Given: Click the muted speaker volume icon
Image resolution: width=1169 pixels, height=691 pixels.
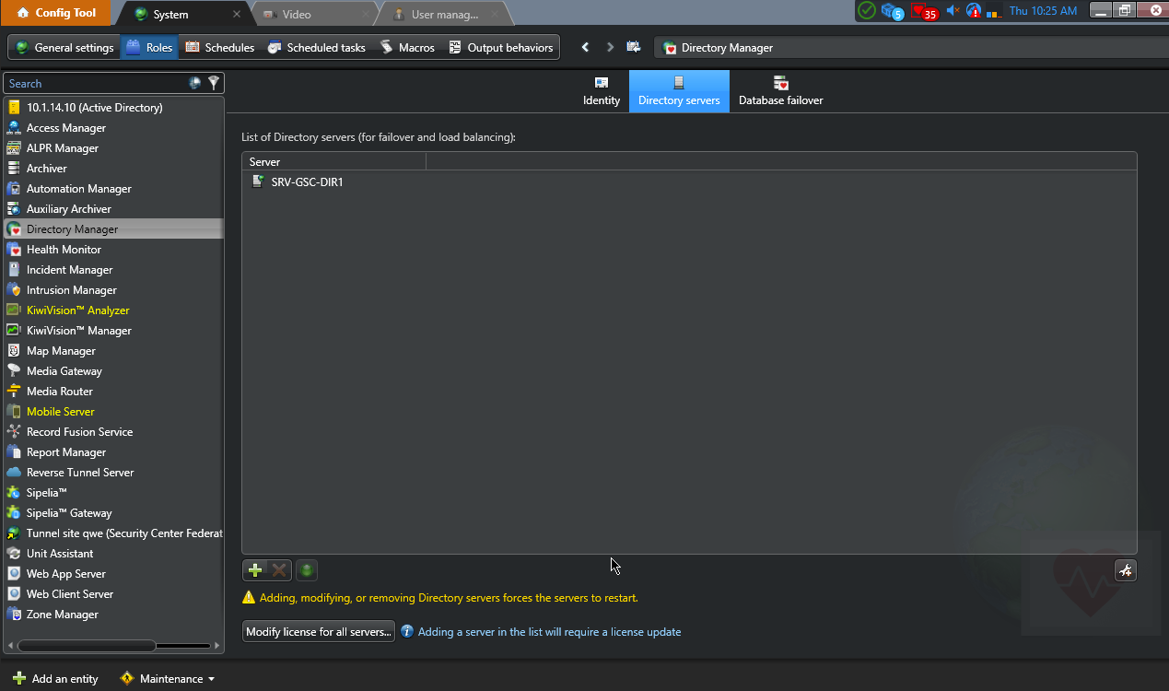Looking at the screenshot, I should click(x=953, y=11).
